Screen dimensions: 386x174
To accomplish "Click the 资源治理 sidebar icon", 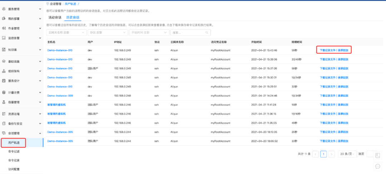I will point(4,114).
